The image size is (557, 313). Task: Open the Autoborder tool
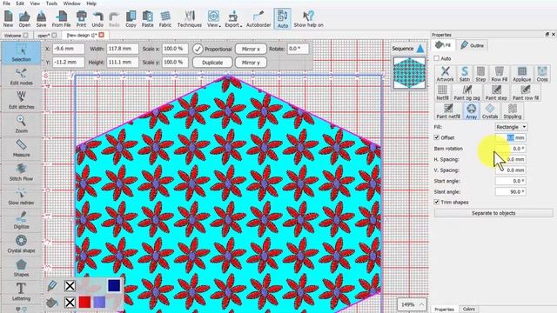tap(258, 19)
